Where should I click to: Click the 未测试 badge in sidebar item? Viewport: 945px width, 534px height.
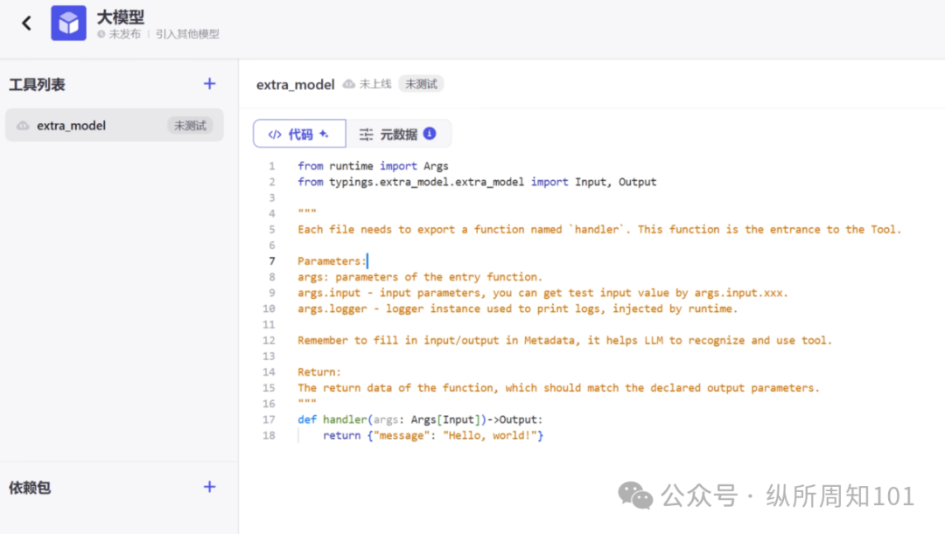(190, 126)
